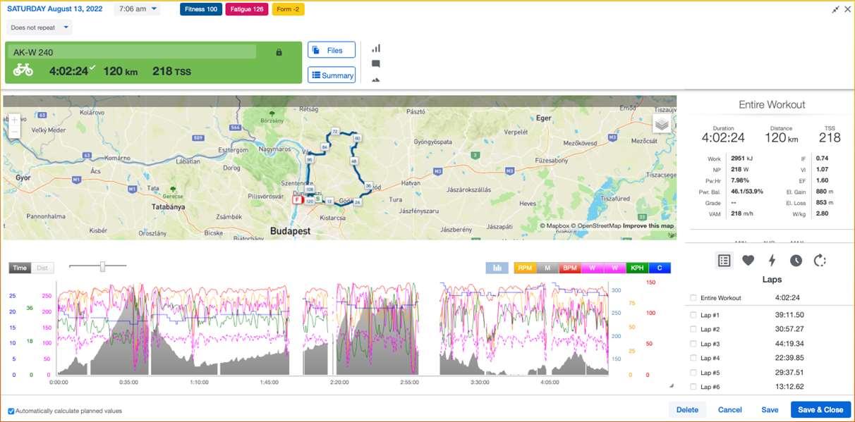Image resolution: width=855 pixels, height=422 pixels.
Task: Click the Files button
Action: [332, 50]
